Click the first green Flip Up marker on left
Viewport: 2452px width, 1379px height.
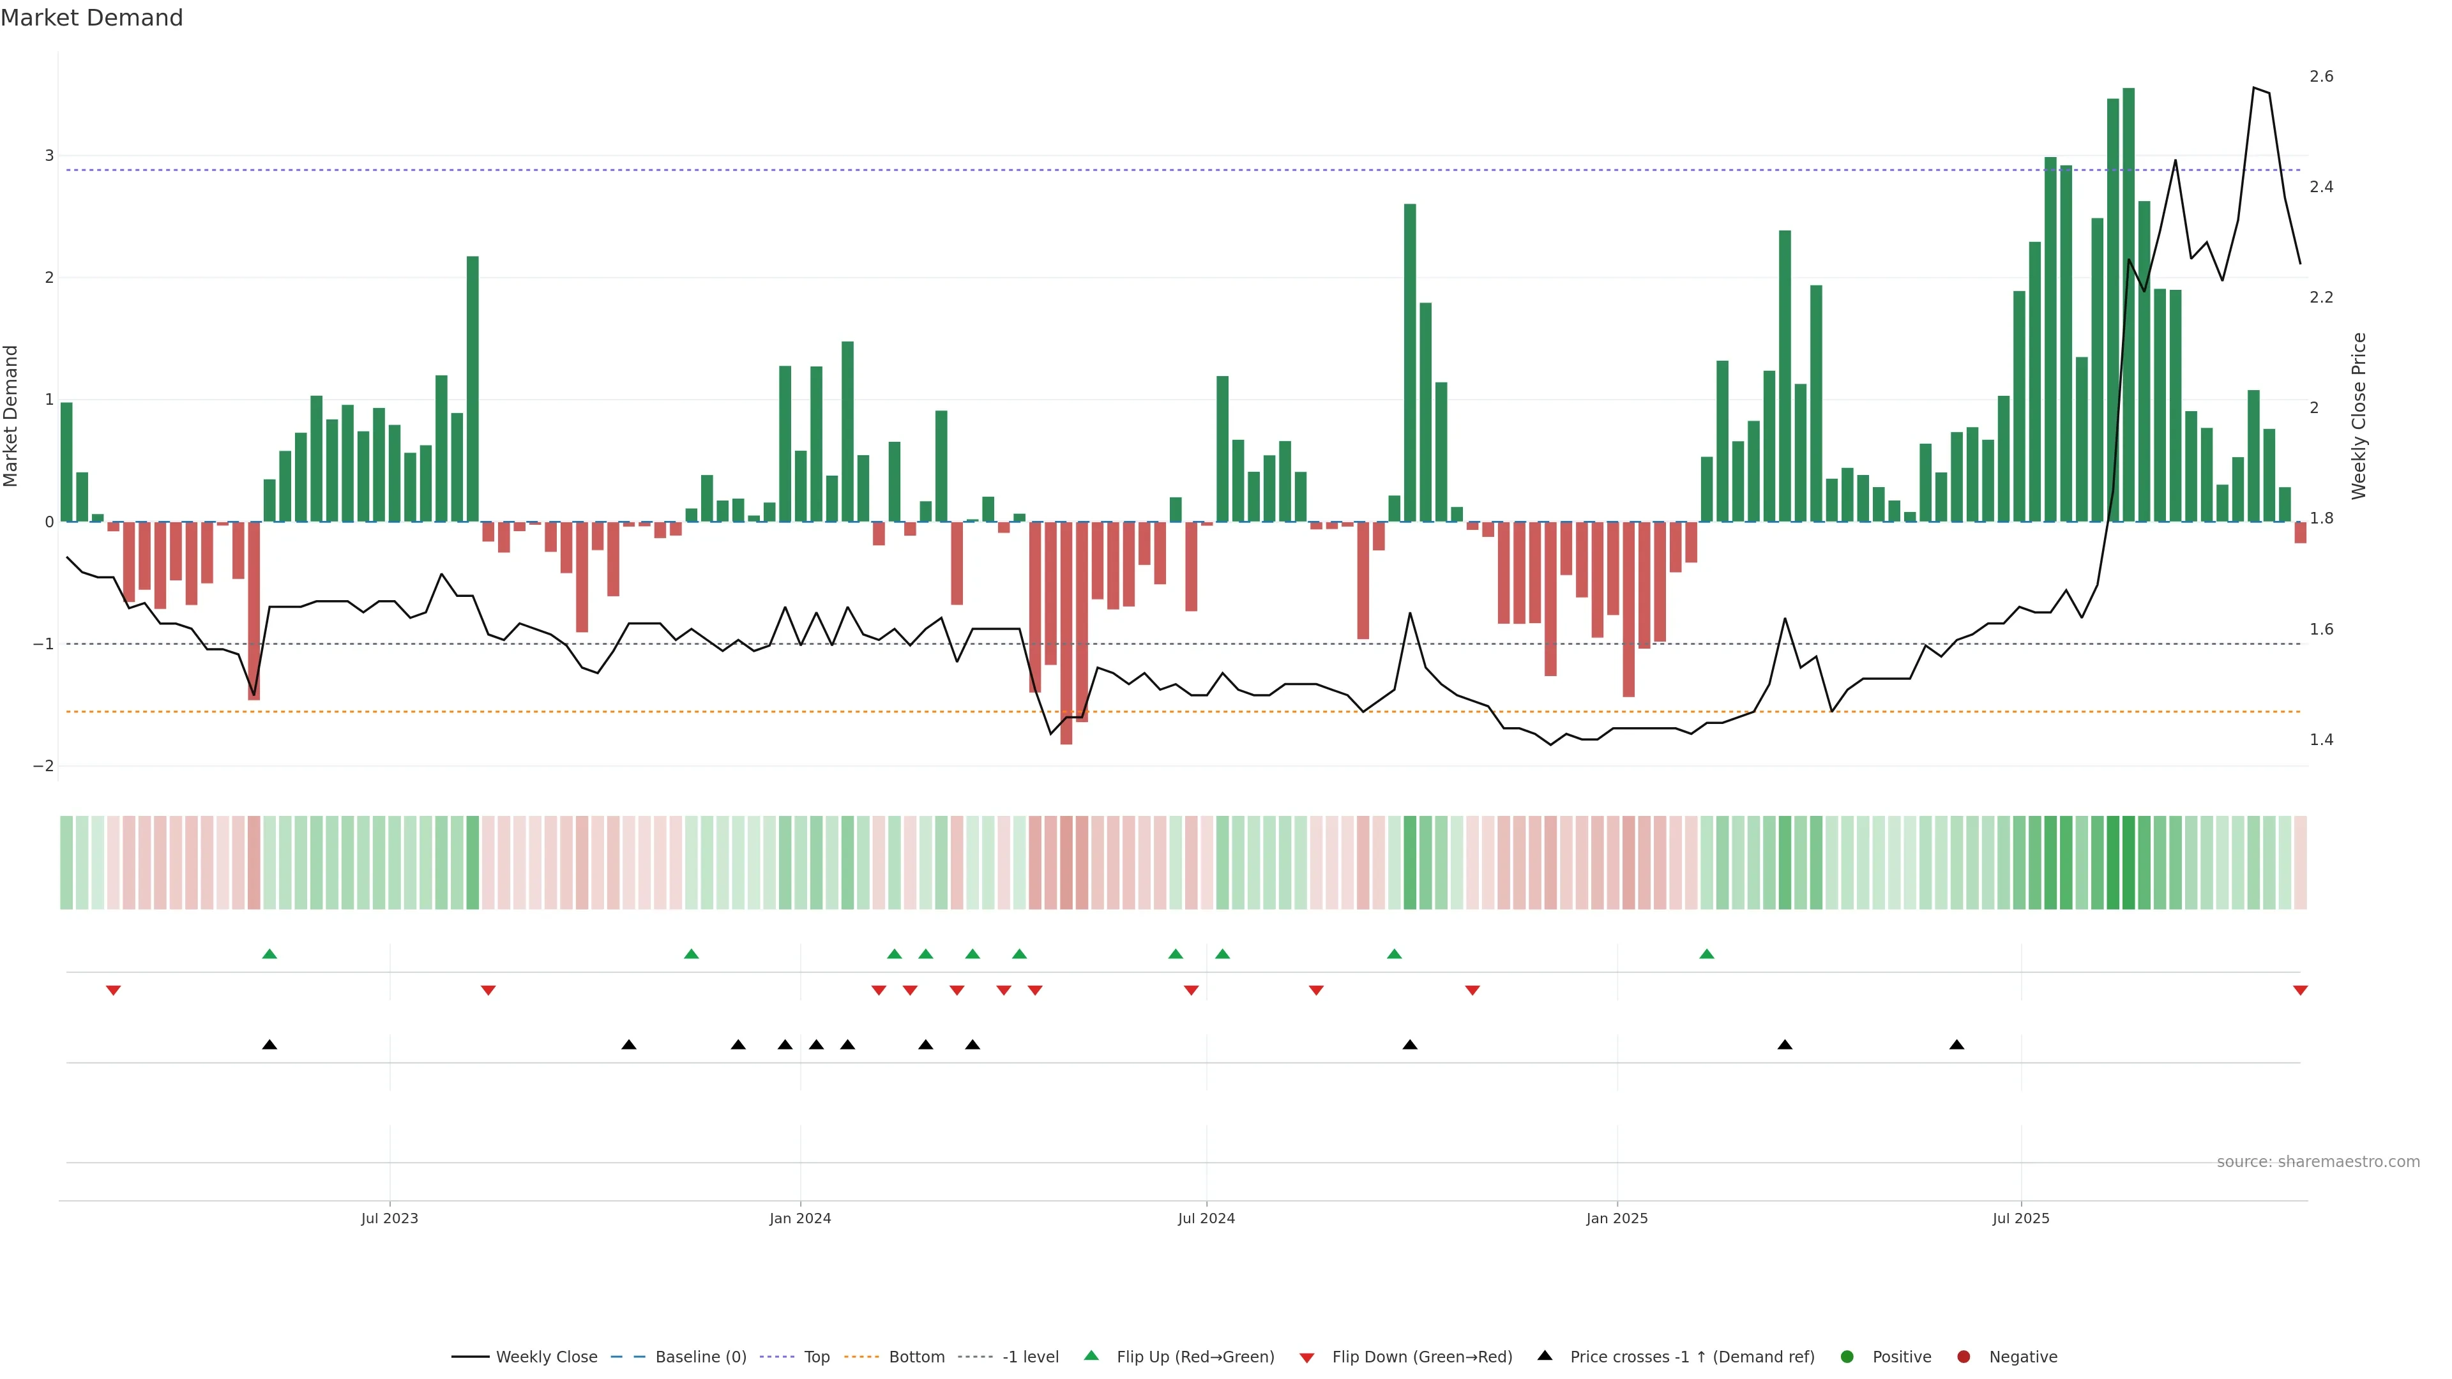269,954
